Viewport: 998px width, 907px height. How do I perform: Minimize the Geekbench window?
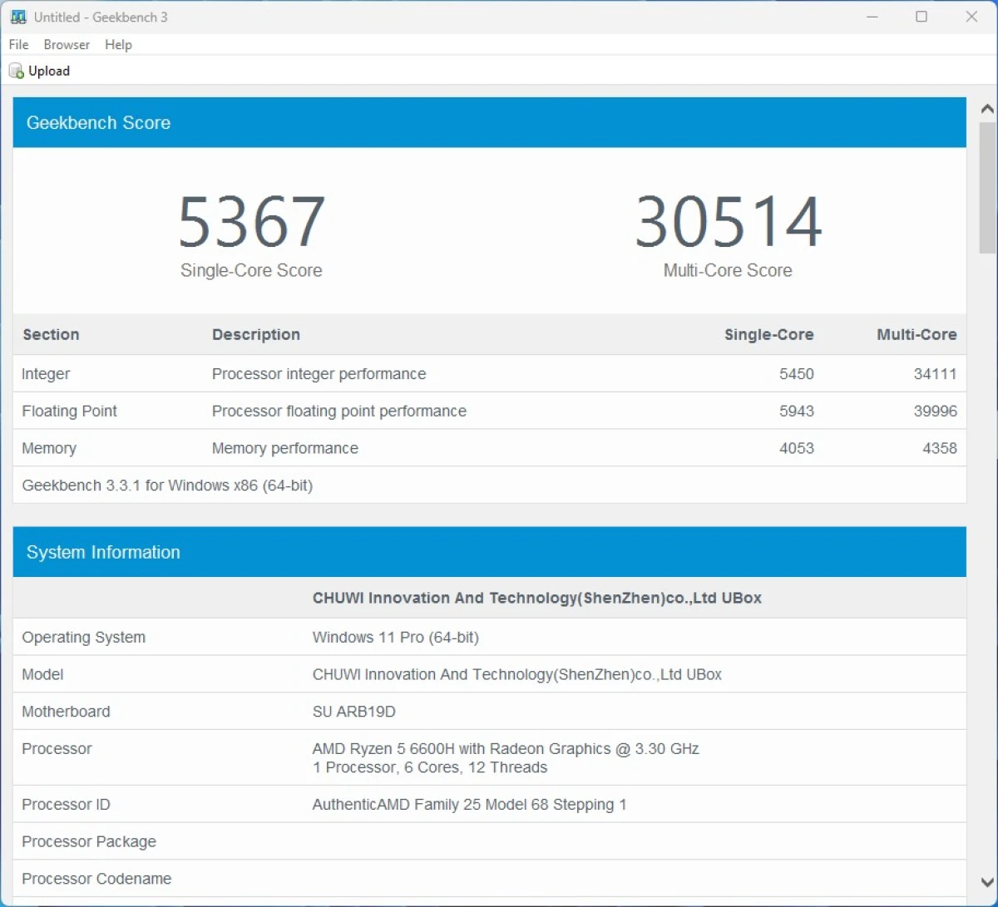point(872,17)
